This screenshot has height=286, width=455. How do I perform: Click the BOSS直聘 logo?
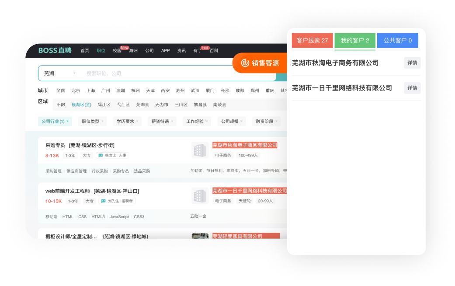click(55, 51)
